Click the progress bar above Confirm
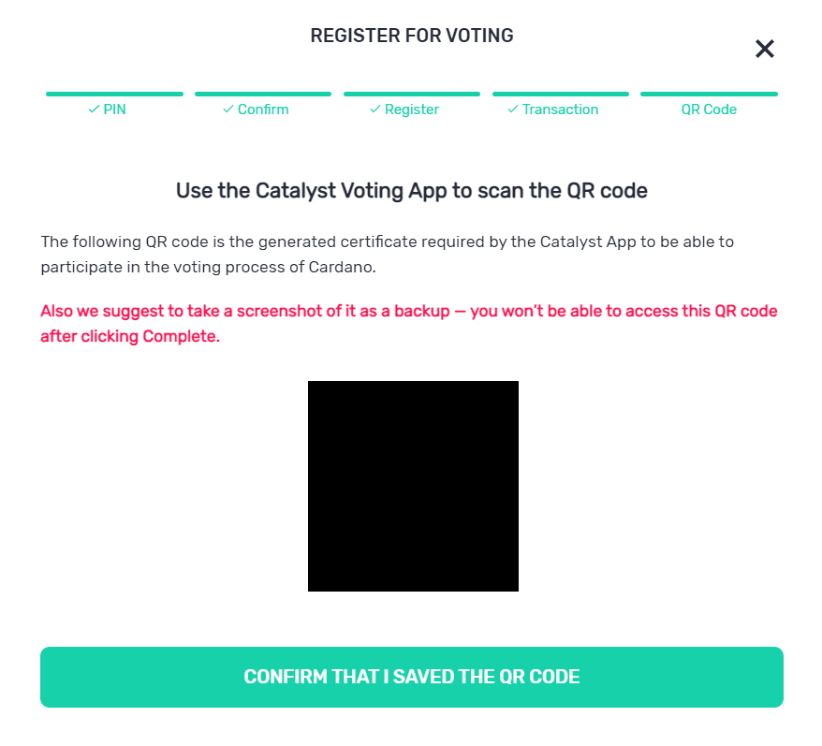Viewport: 822px width, 746px height. click(263, 94)
